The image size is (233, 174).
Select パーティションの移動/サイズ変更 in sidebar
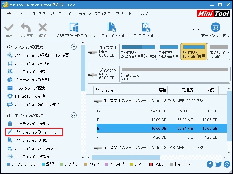pos(38,55)
